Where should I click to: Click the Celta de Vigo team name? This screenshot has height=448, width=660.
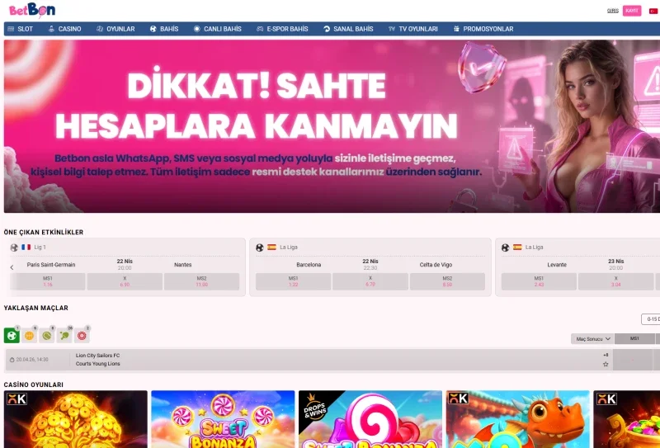point(436,265)
